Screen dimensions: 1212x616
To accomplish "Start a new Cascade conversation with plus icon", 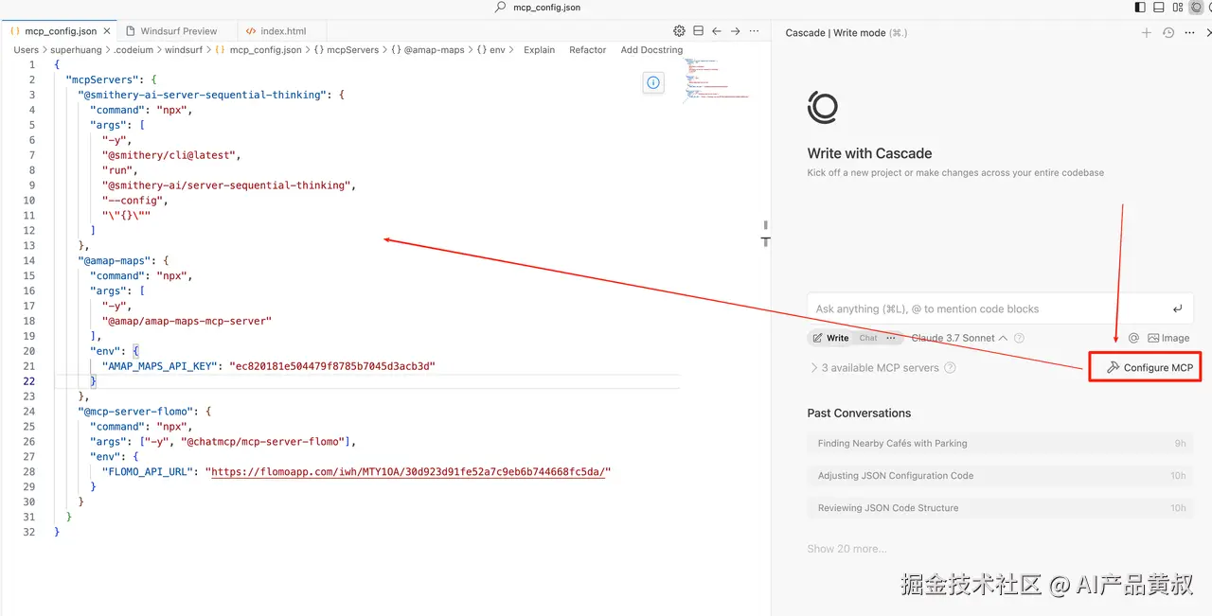I will (x=1147, y=33).
